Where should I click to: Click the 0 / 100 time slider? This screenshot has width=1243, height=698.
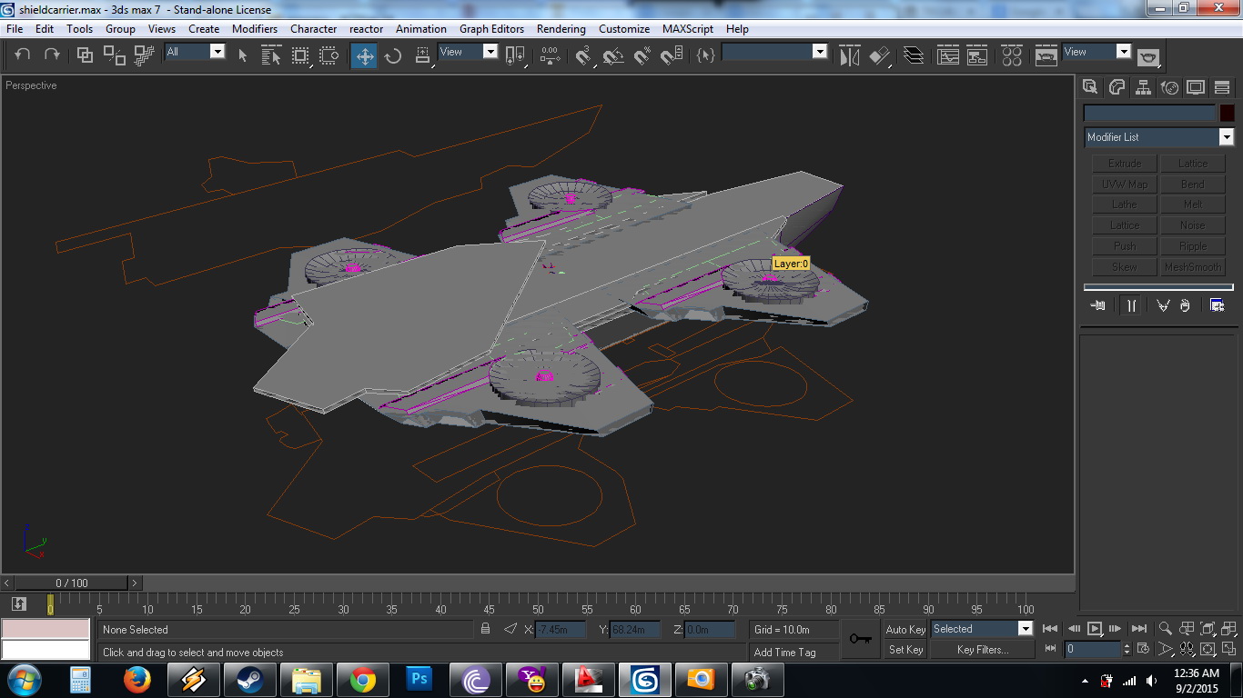tap(72, 583)
